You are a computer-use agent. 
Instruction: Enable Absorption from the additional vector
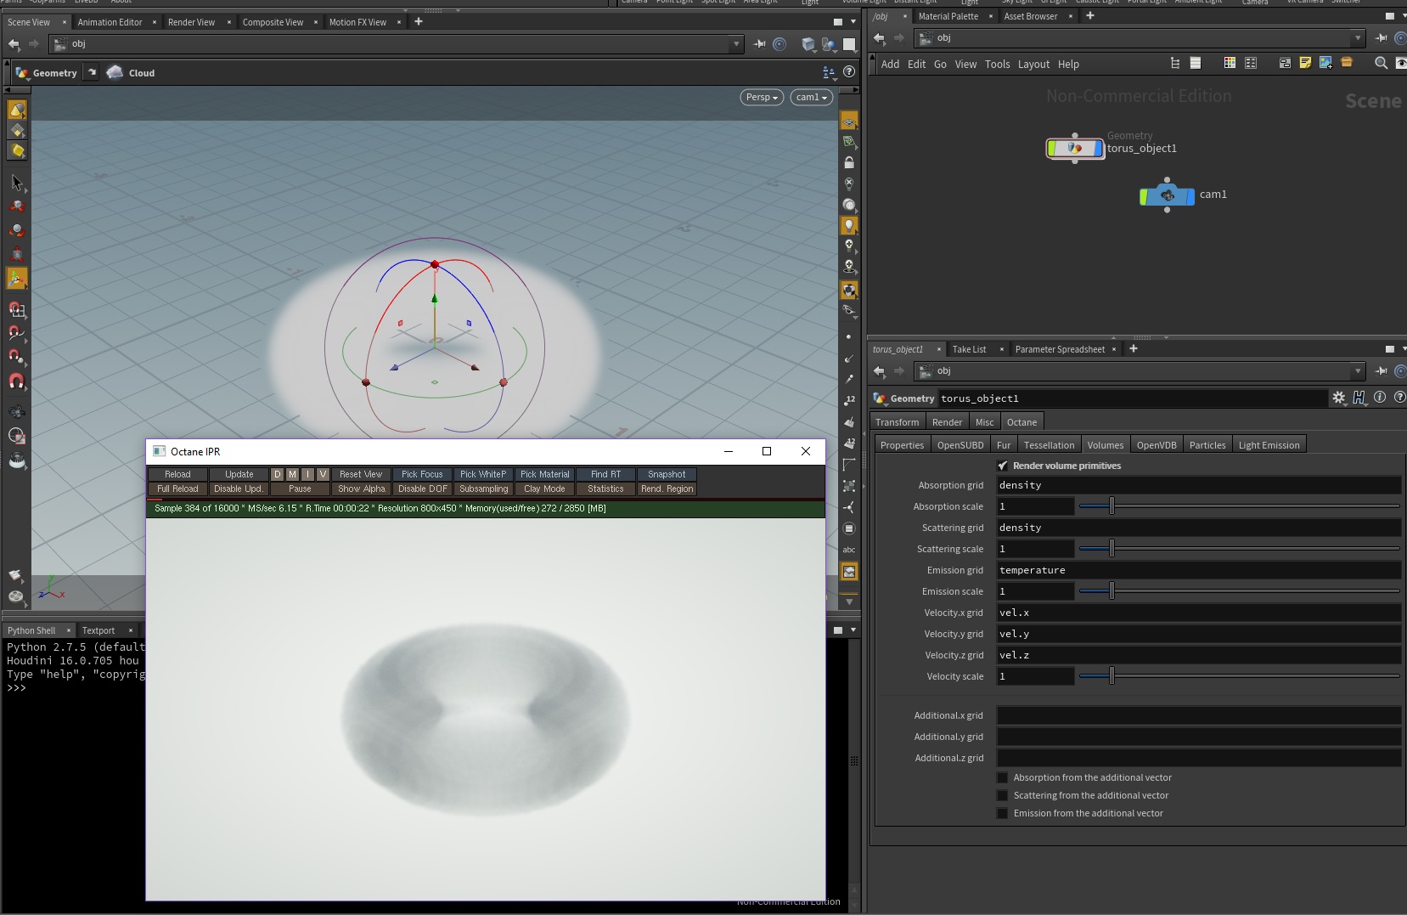pos(1003,777)
